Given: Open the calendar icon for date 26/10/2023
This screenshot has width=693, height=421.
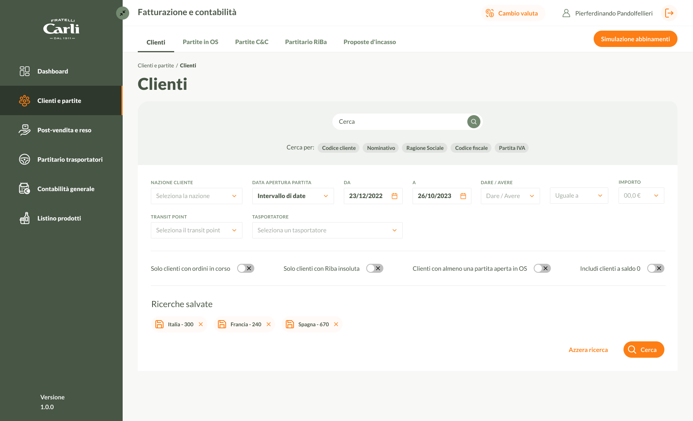Looking at the screenshot, I should point(463,196).
